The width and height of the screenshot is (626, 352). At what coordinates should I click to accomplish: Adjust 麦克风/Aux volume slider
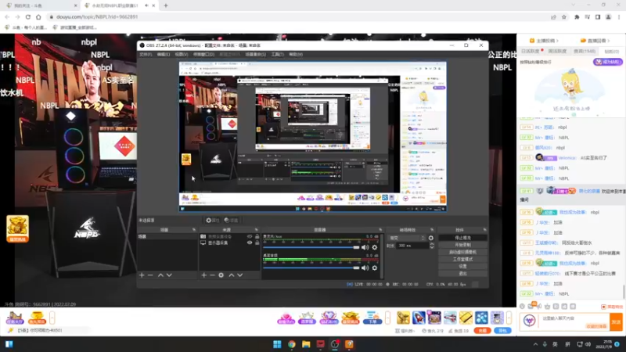tap(311, 247)
